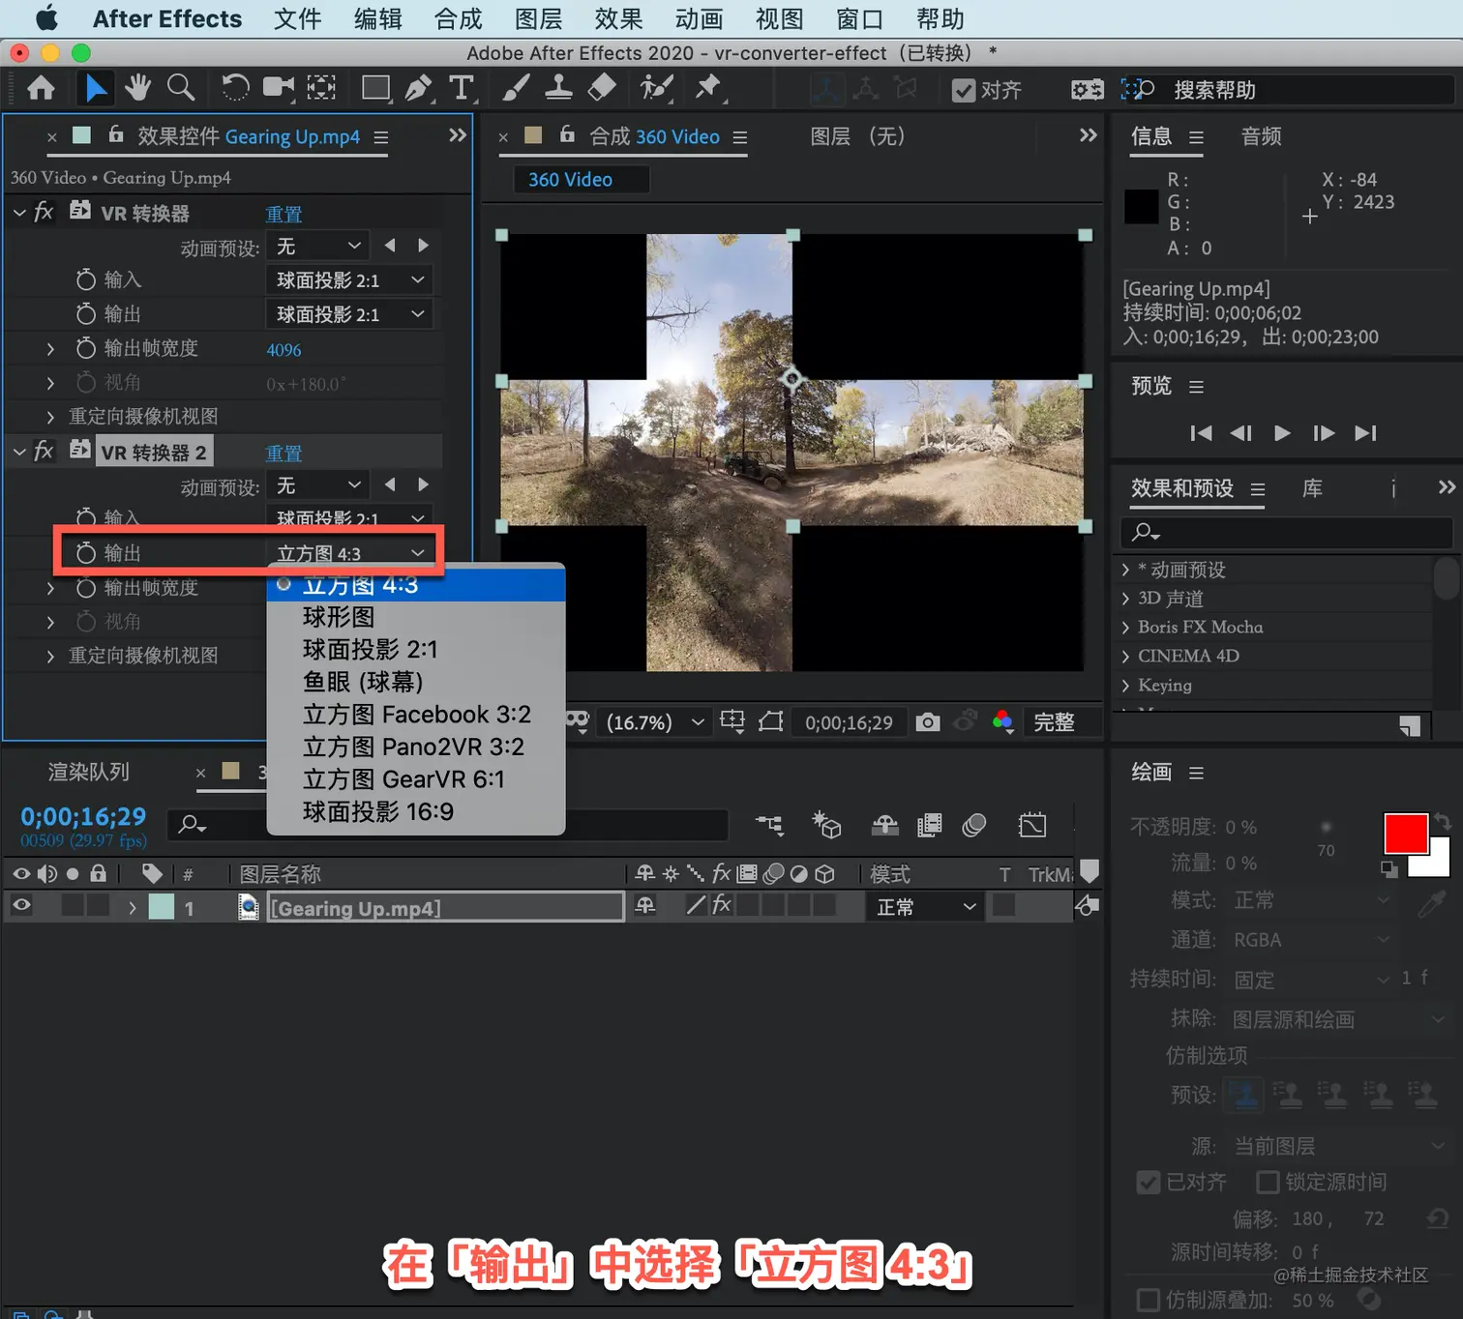Click the layer's teal label color swatch

[162, 907]
